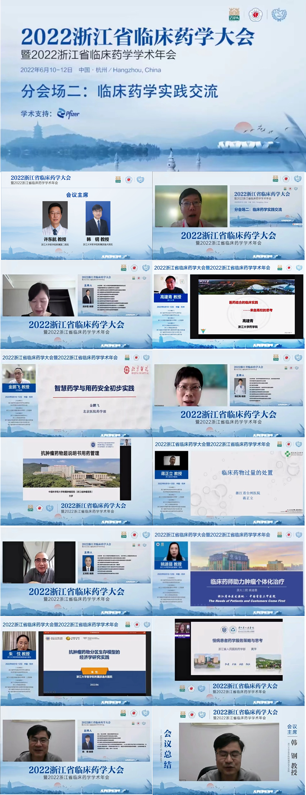The image size is (306, 795).
Task: Click the text 浙江省台州医院 on the slide
Action: [248, 493]
